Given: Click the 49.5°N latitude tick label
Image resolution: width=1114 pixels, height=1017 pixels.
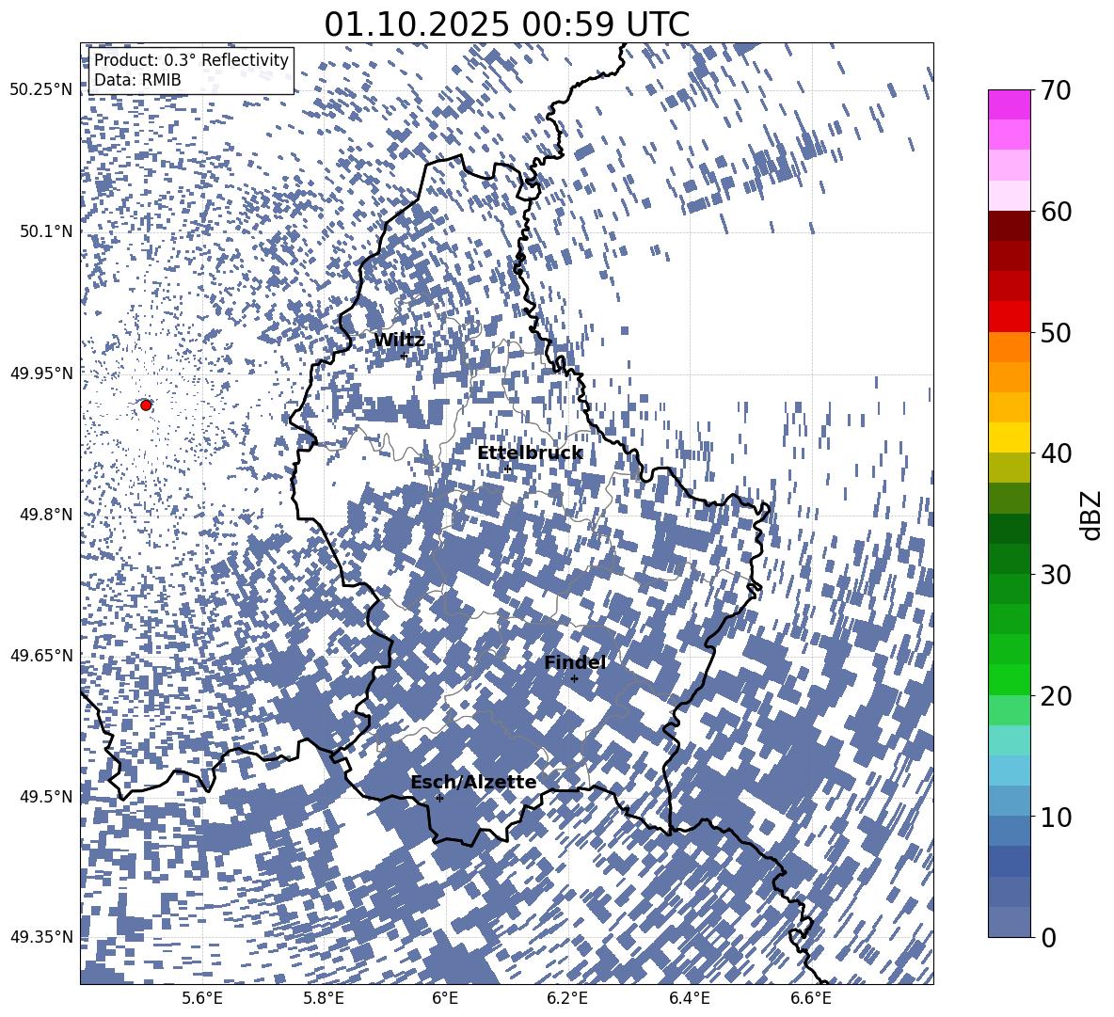Looking at the screenshot, I should click(45, 796).
